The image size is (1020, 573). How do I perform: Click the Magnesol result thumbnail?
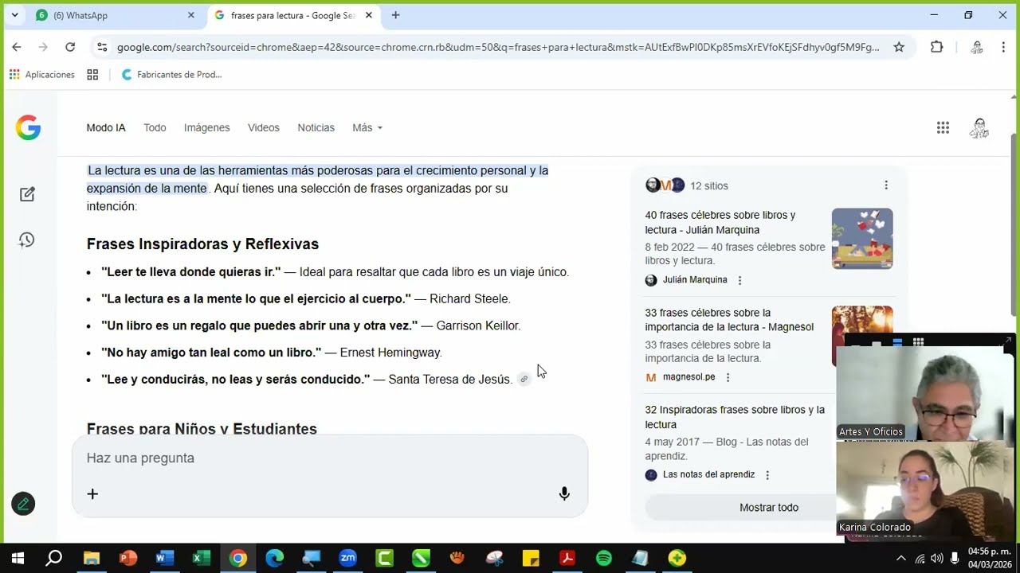point(862,320)
